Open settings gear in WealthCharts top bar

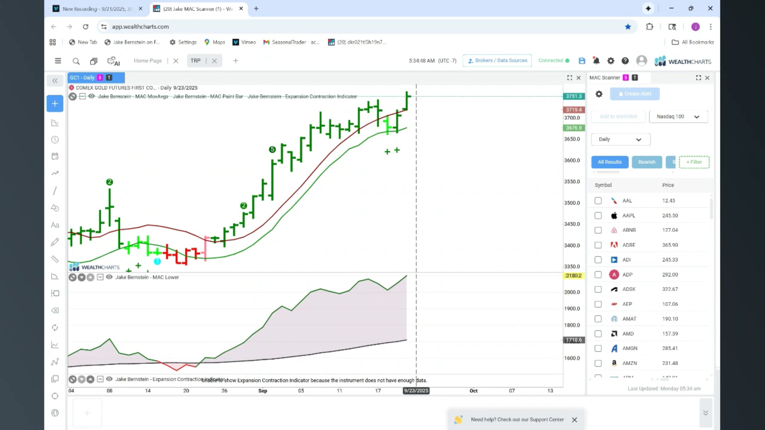(610, 61)
